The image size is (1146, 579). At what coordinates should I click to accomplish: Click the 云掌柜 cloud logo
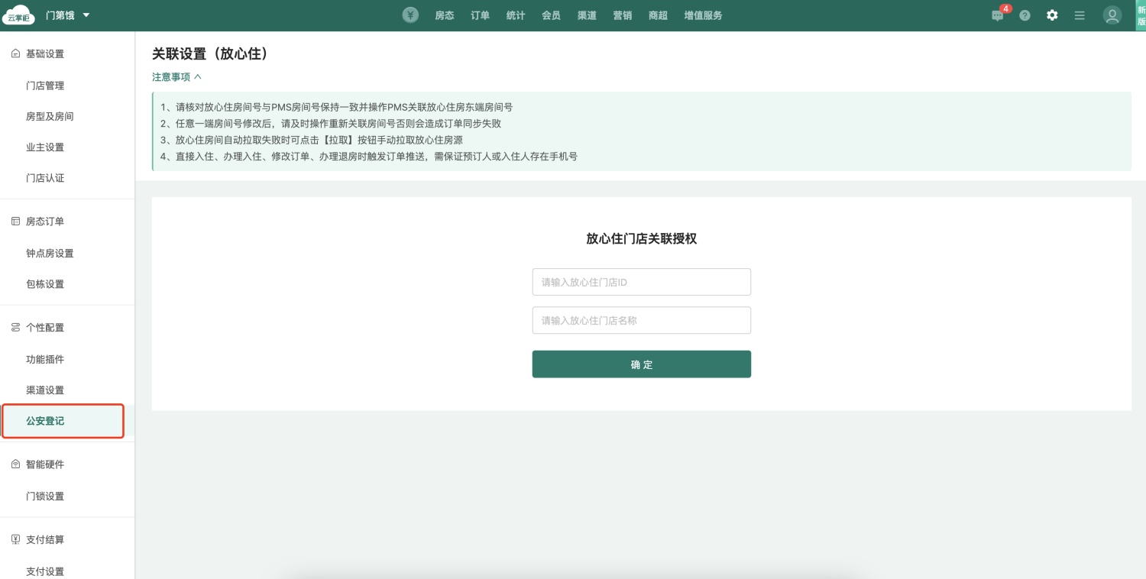click(19, 15)
